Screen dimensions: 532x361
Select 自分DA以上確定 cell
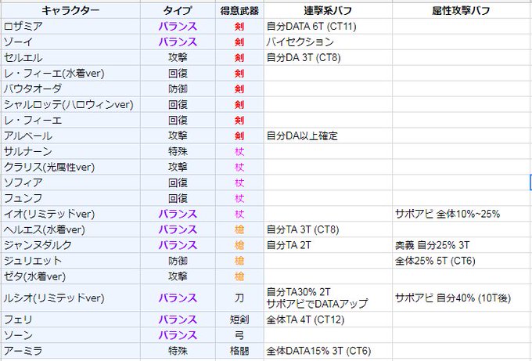coord(328,135)
